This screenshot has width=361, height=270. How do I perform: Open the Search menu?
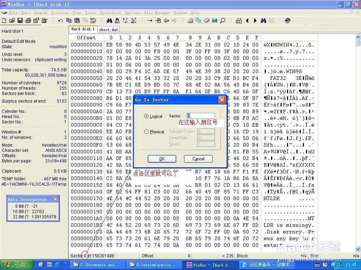point(41,13)
